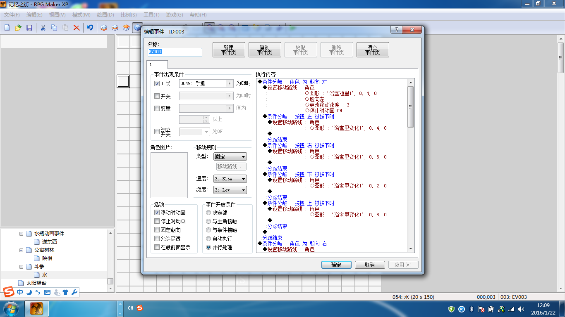Open Sogou wrench settings icon

point(74,292)
